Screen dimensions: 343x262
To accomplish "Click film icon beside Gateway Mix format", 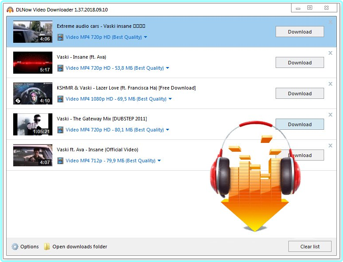I will [60, 130].
